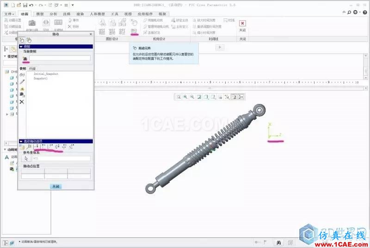
Task: Switch to the 人体模型 ribbon tab
Action: point(98,14)
